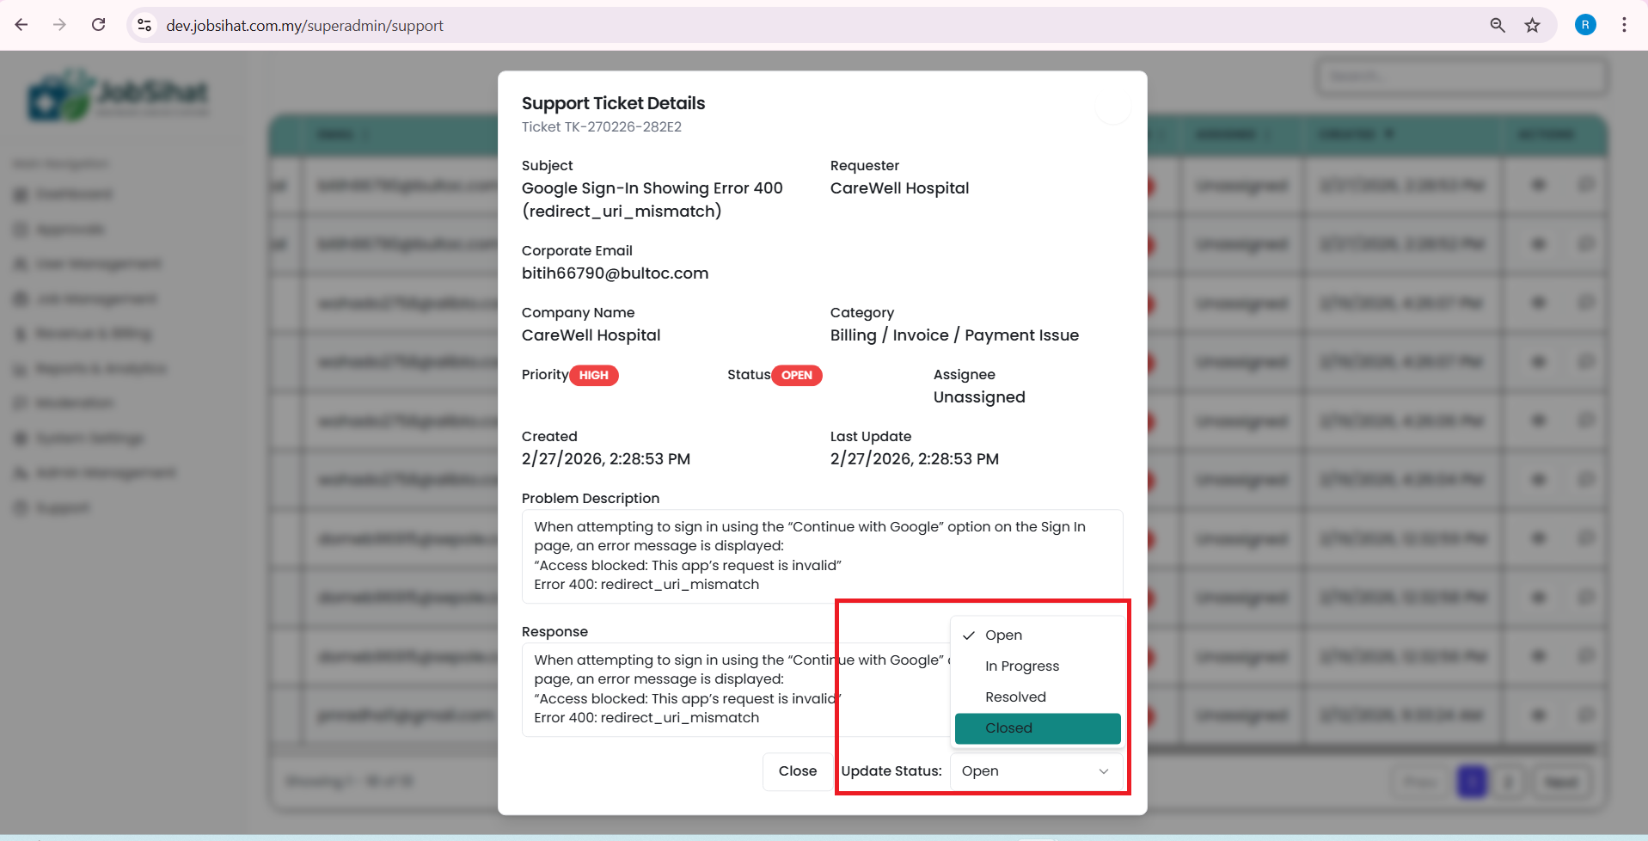Pick the highlighted Closed status option

coord(1037,728)
